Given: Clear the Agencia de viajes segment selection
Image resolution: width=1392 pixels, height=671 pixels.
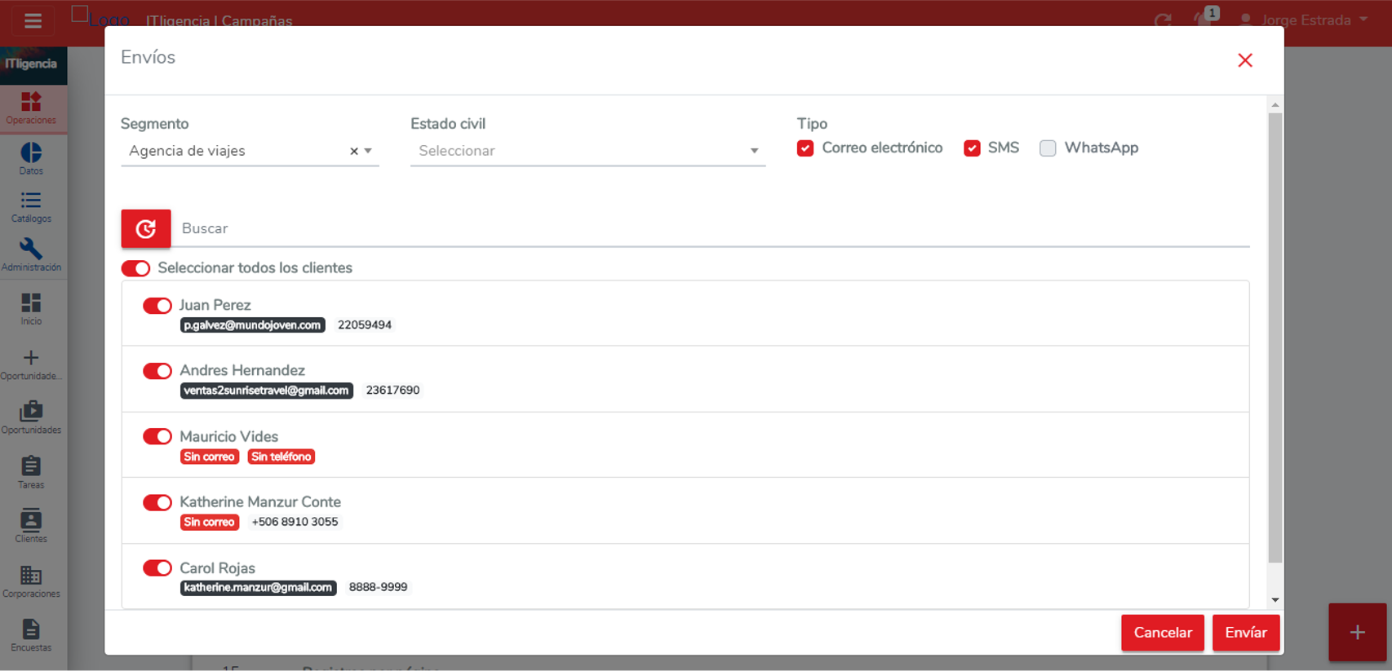Looking at the screenshot, I should click(353, 151).
